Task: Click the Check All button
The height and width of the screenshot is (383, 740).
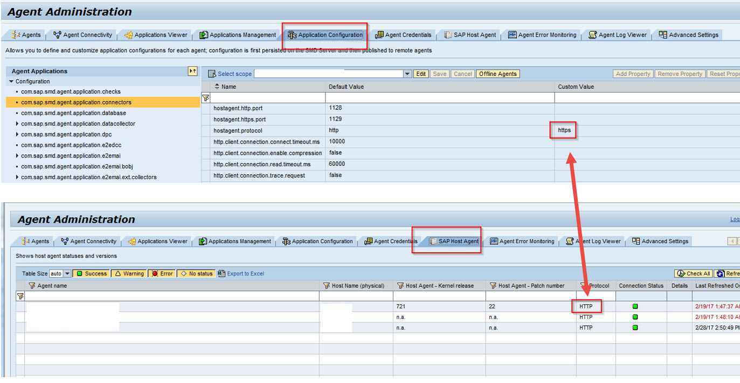Action: 693,274
